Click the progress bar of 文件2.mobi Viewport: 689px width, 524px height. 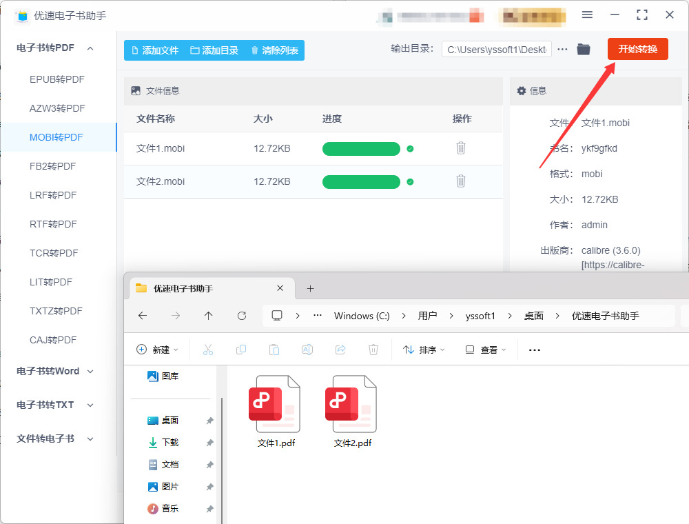click(x=361, y=181)
